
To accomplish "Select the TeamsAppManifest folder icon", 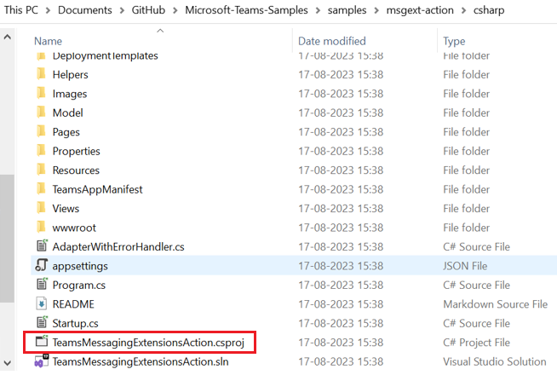I will pos(41,189).
